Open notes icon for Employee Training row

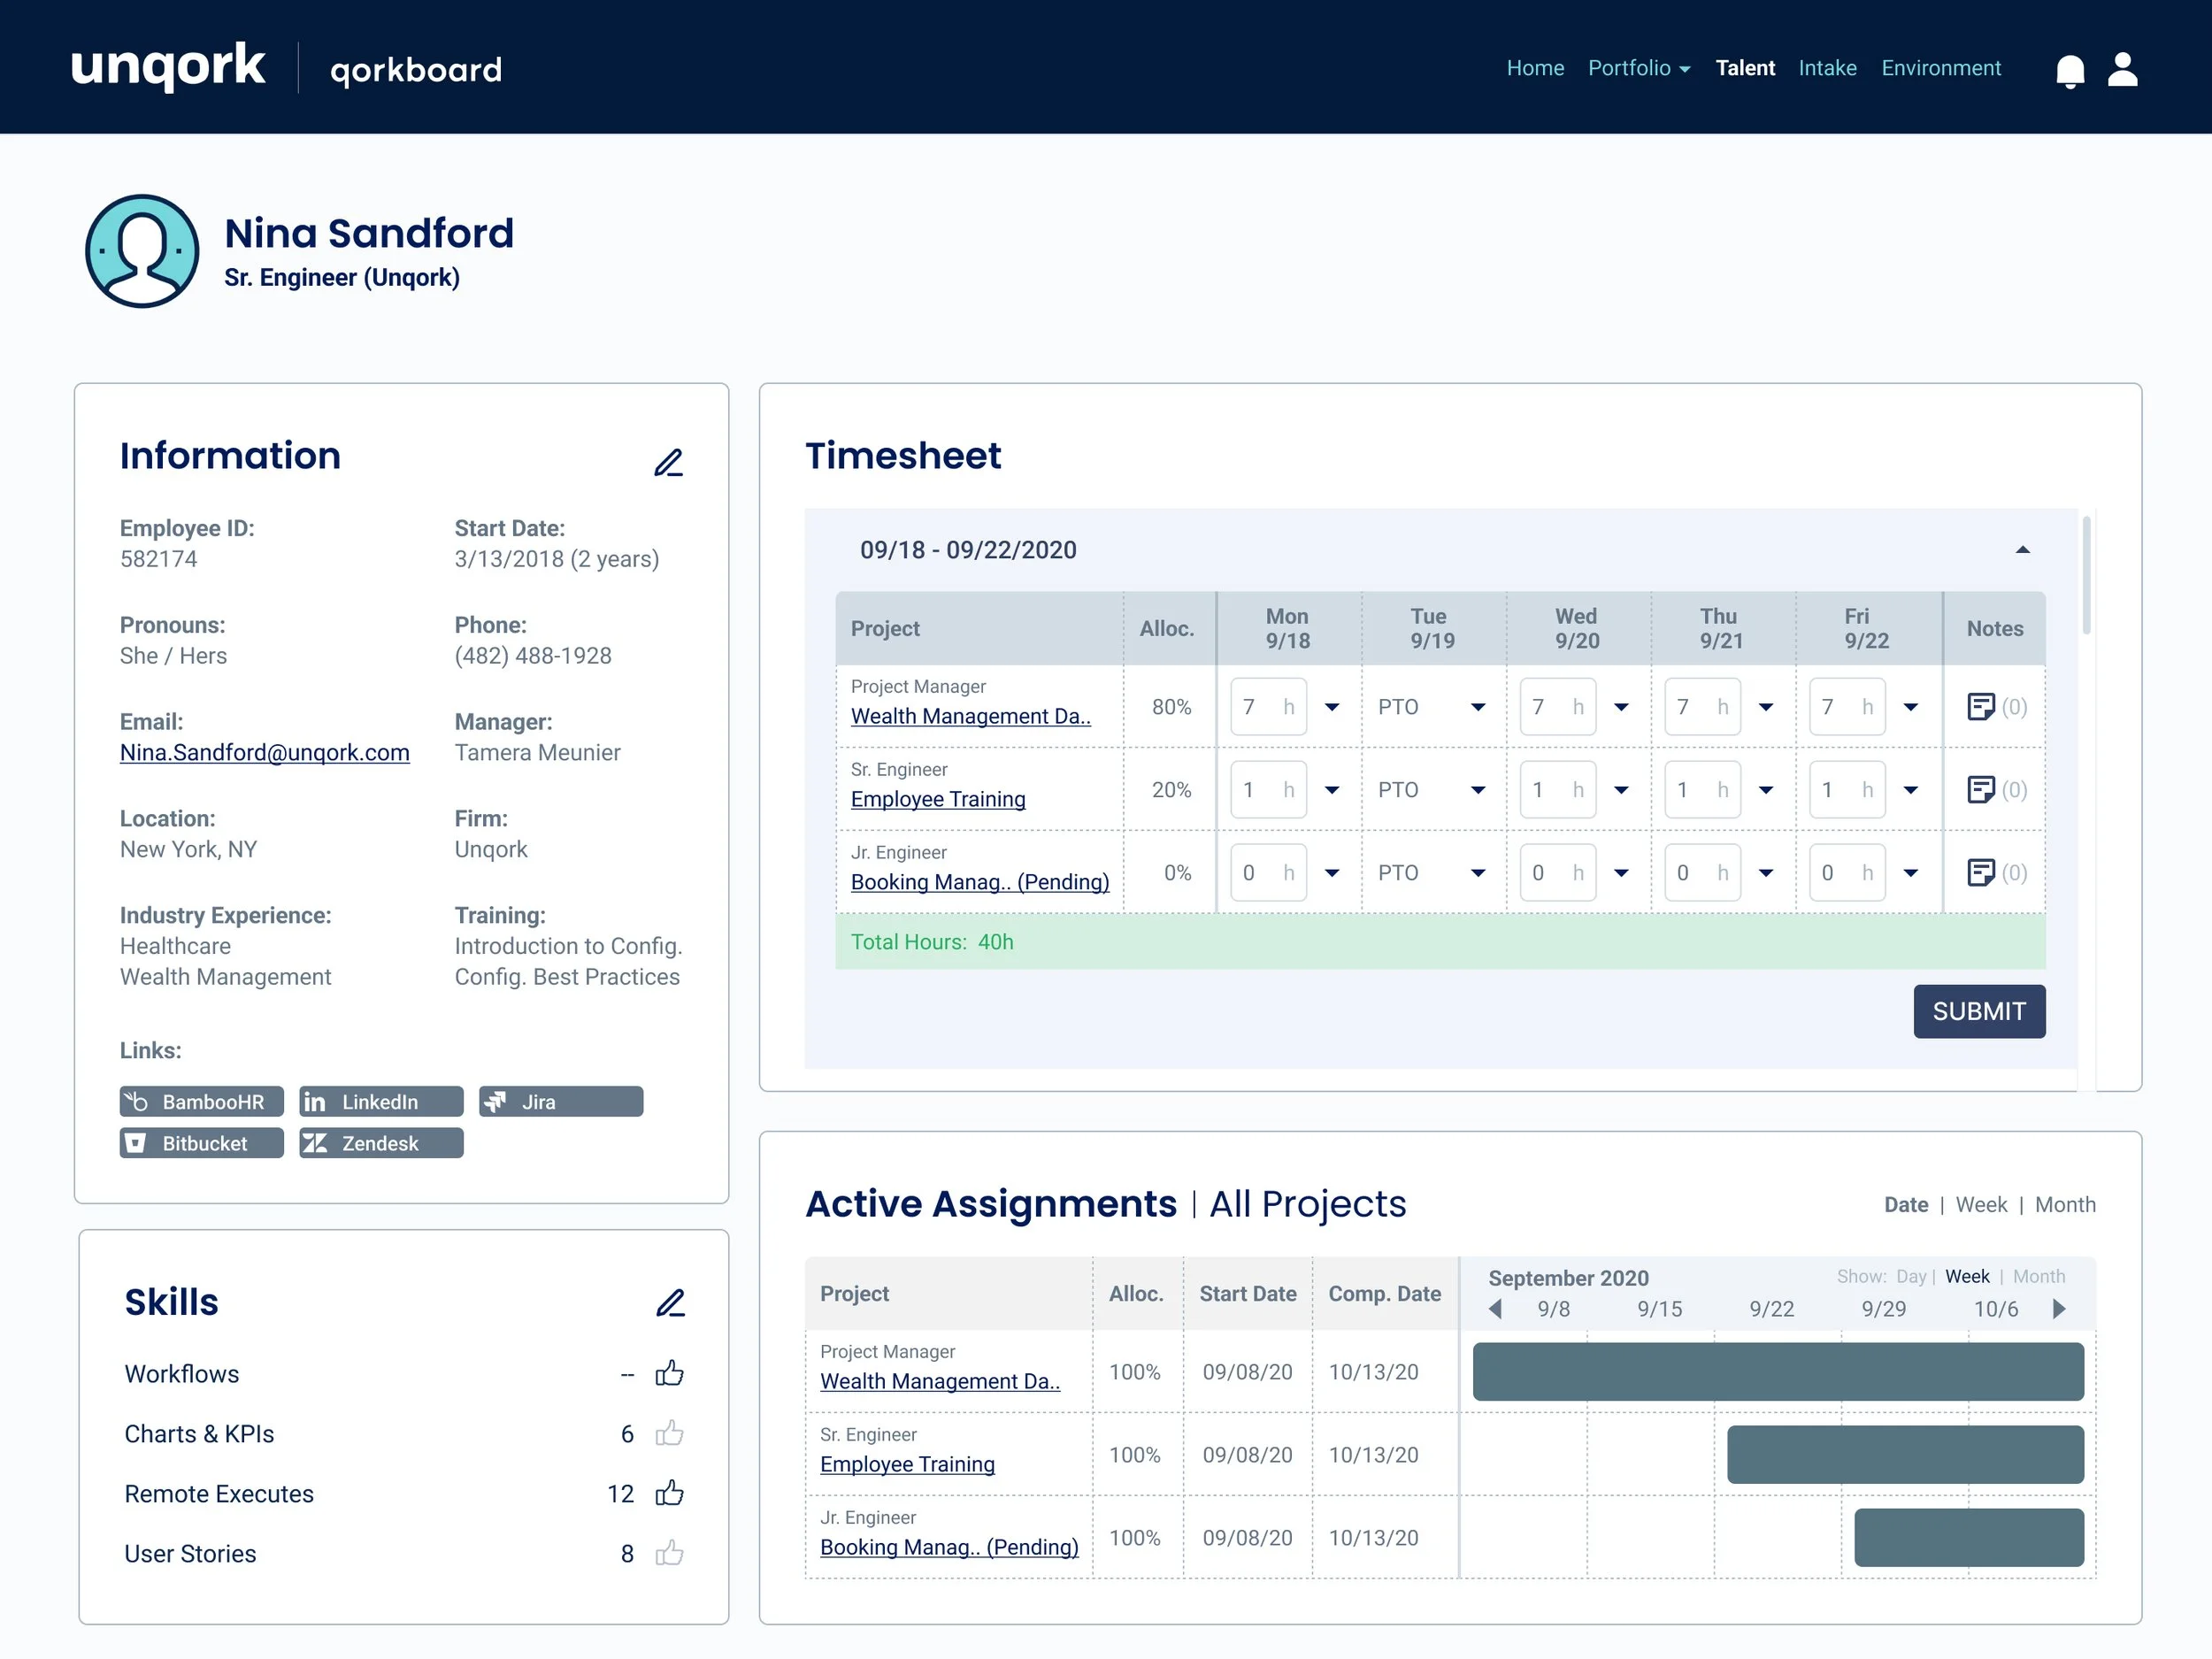click(1980, 790)
